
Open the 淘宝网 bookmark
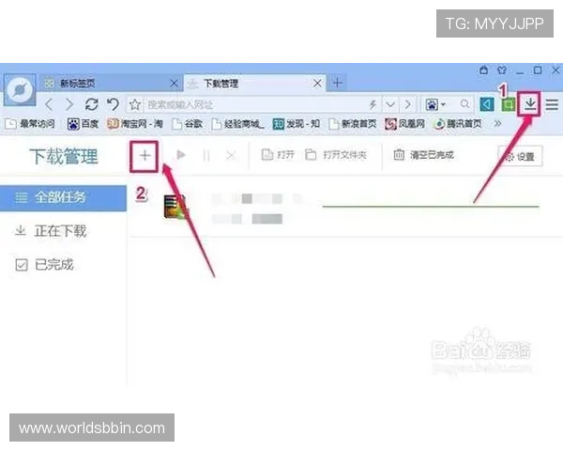click(x=135, y=124)
